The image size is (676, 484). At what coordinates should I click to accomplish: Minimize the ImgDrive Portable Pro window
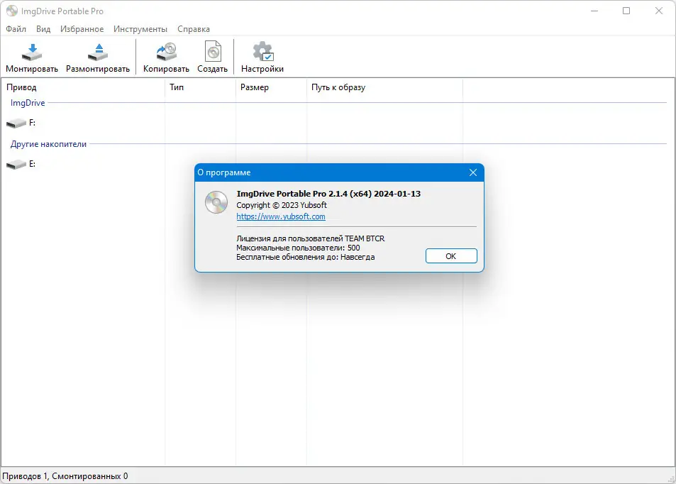(594, 11)
